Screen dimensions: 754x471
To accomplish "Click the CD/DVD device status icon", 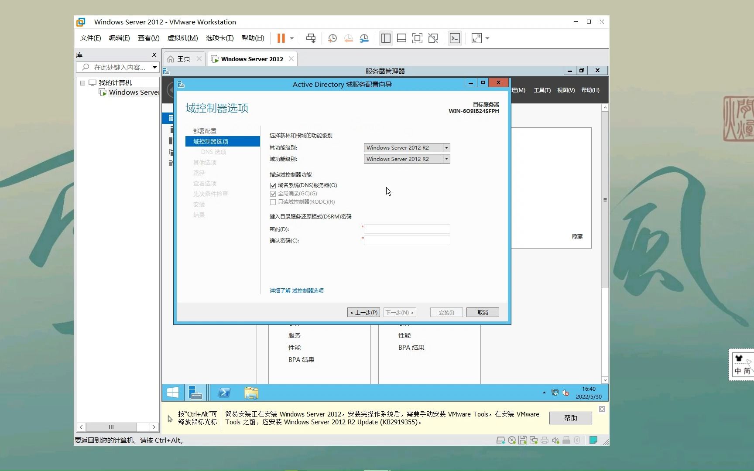I will tap(512, 440).
